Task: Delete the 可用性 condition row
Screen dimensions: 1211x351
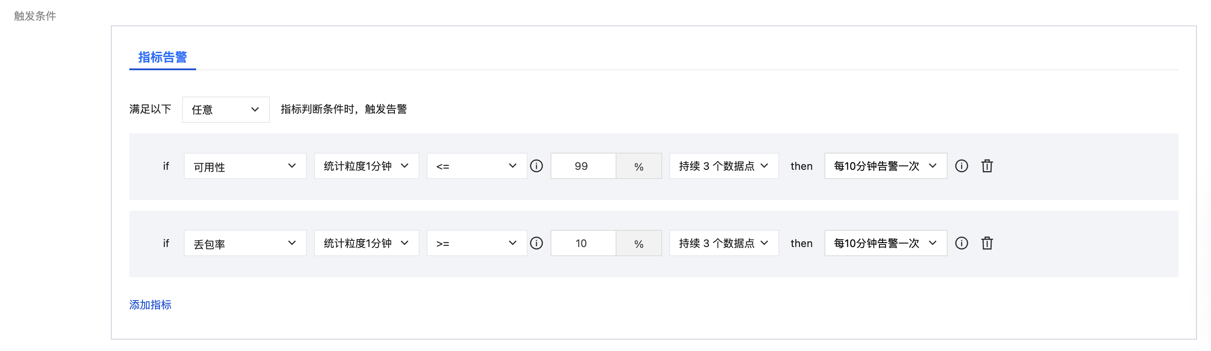Action: pyautogui.click(x=987, y=166)
